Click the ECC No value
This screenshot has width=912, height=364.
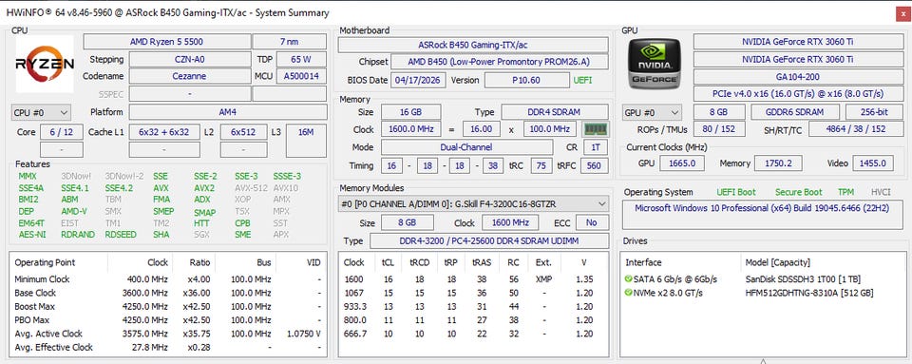click(592, 222)
